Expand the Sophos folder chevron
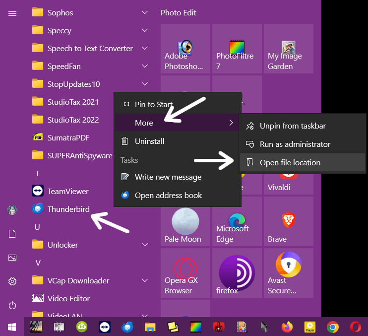This screenshot has height=336, width=368. pos(145,12)
